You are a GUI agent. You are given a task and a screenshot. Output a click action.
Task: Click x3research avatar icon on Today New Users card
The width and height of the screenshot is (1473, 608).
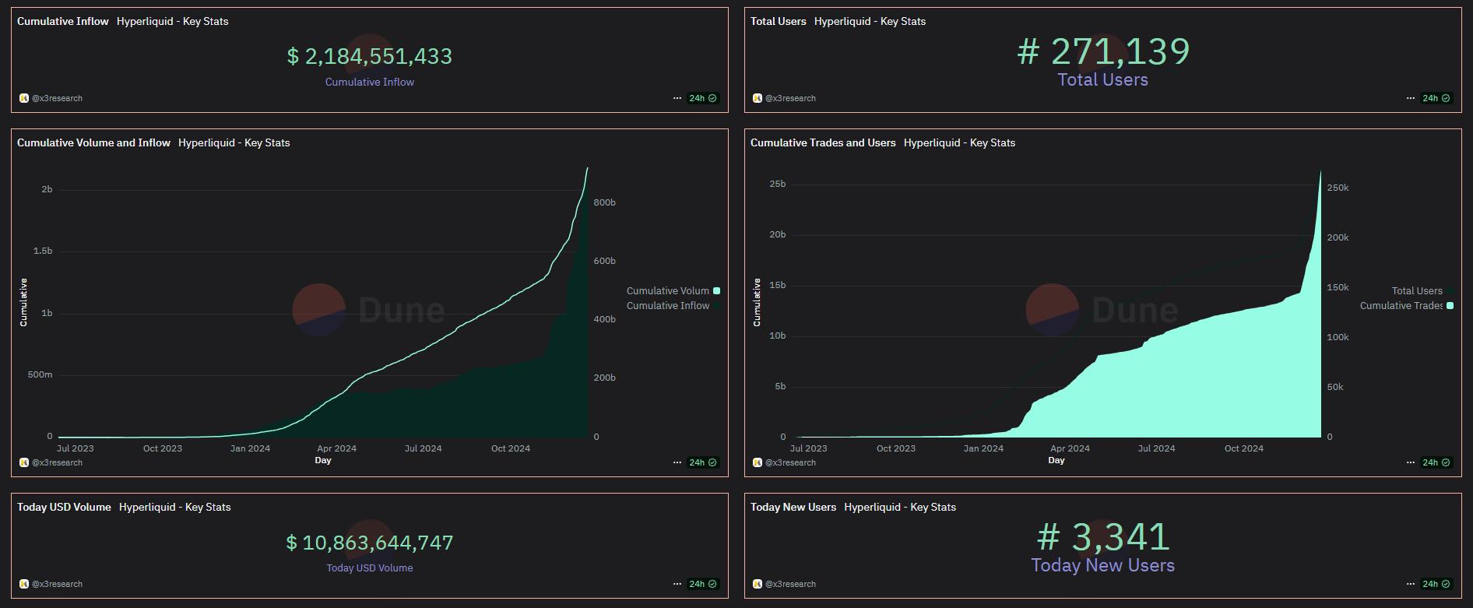pos(758,584)
